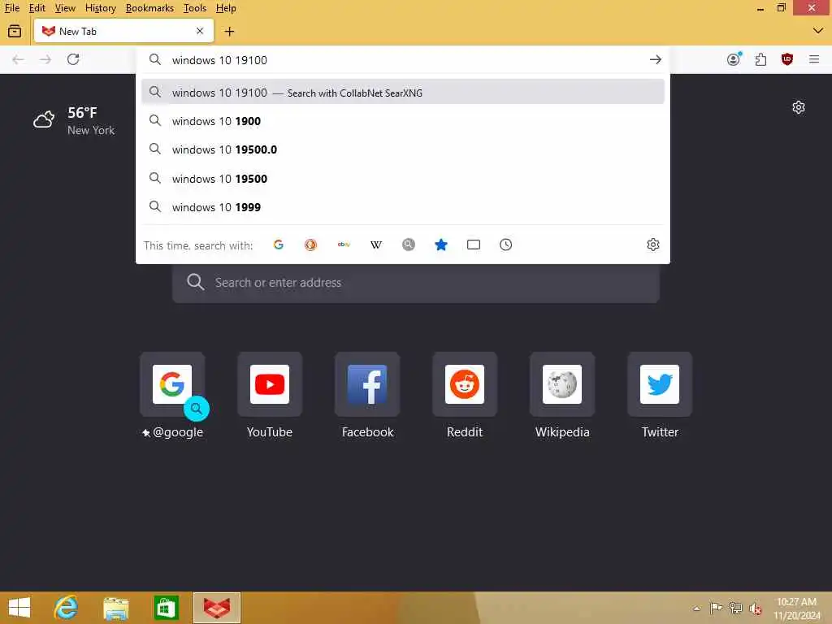Expand the list all tabs chevron
Viewport: 832px width, 624px height.
tap(817, 31)
